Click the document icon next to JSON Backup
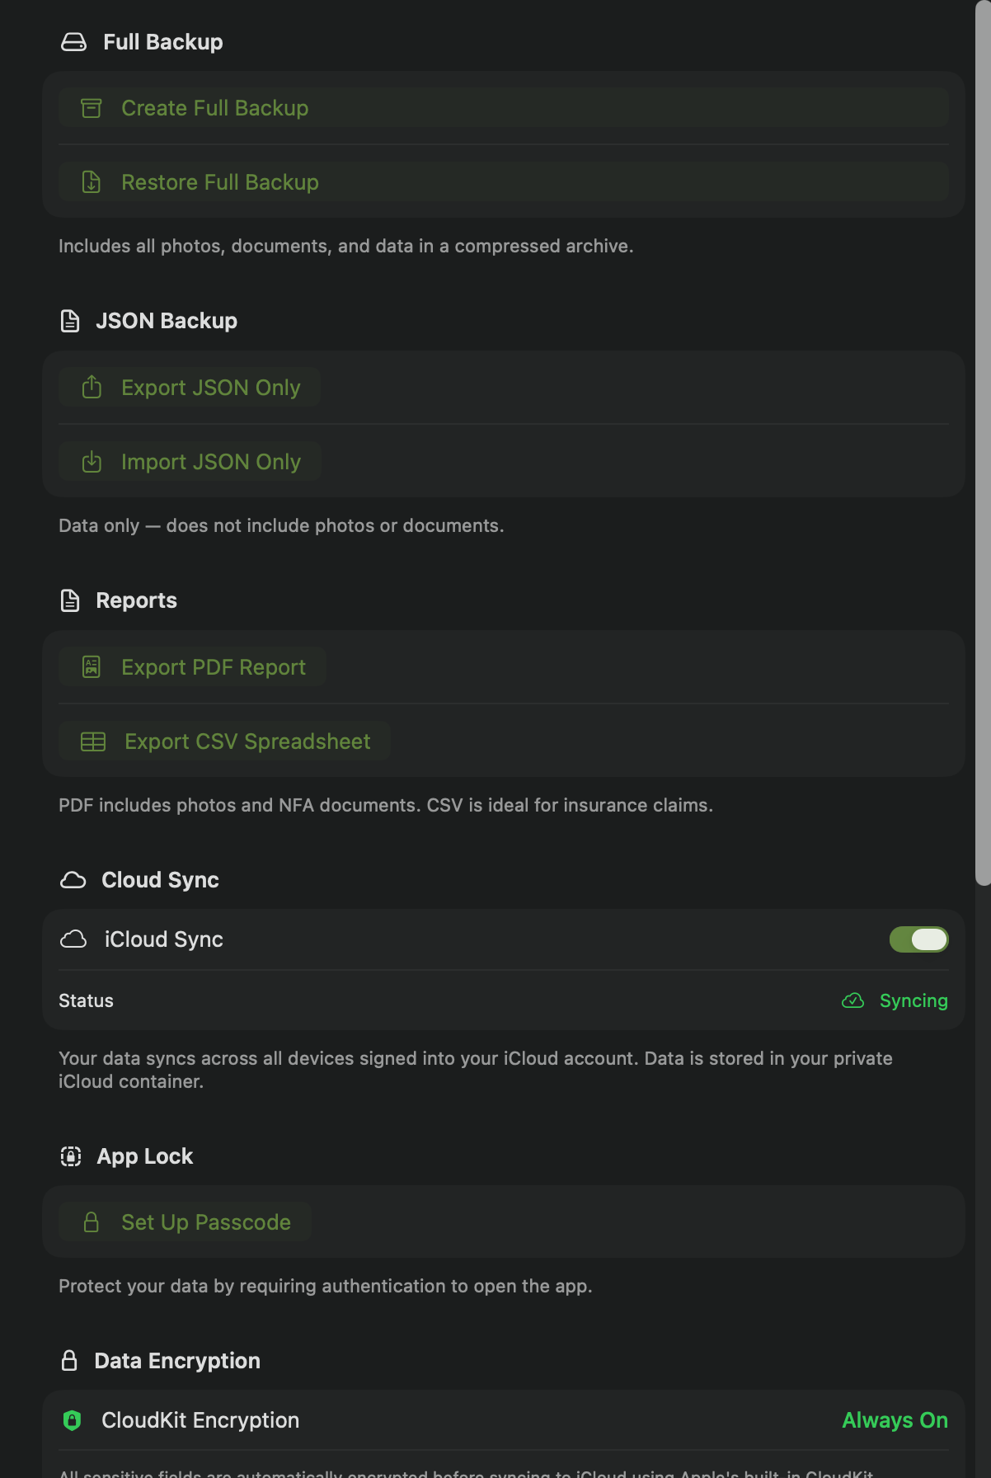 [x=69, y=321]
